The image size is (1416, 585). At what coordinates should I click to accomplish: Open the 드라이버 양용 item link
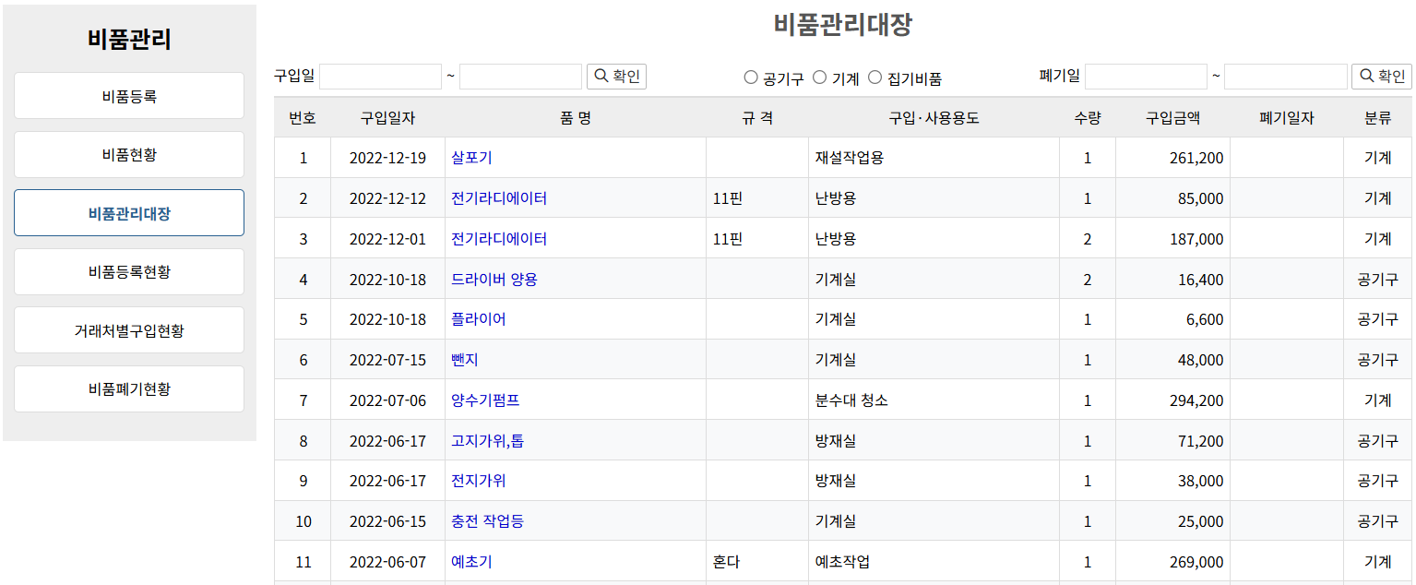494,280
